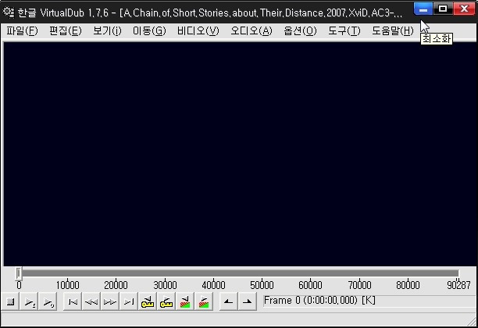Go to next keyframe (right key icon)
This screenshot has height=328, width=478.
(x=166, y=301)
